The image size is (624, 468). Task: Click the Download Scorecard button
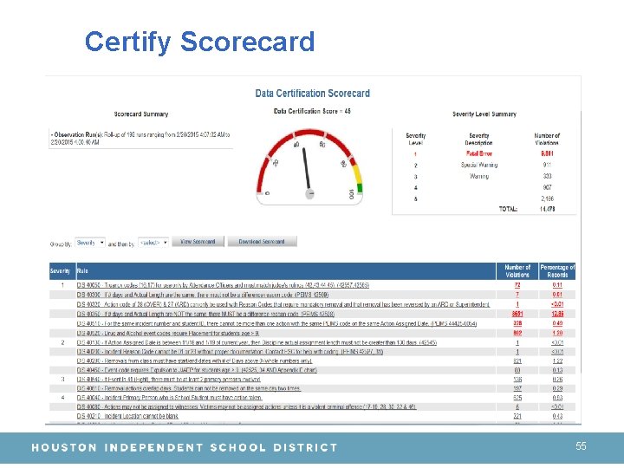(262, 242)
